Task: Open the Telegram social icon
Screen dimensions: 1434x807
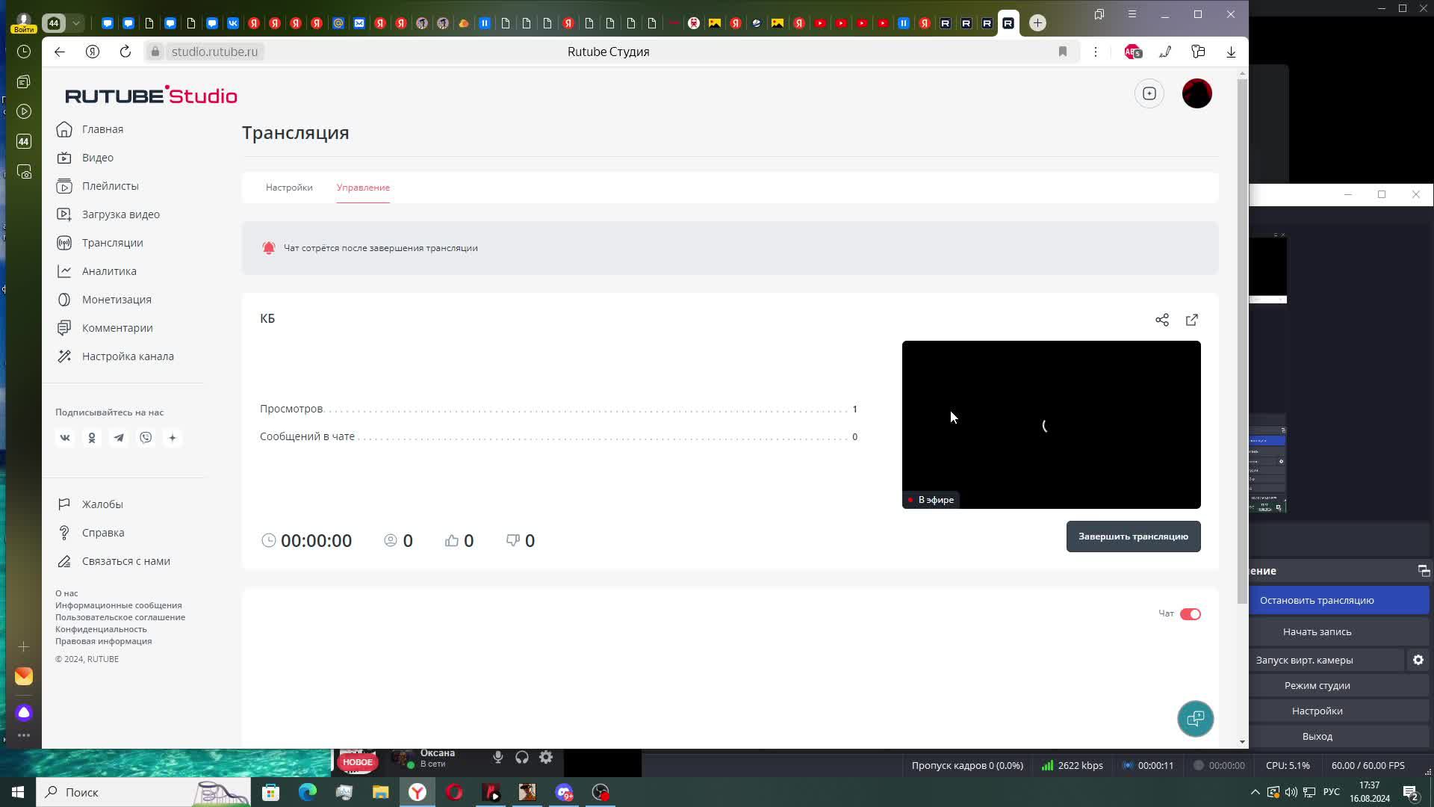Action: (x=119, y=438)
